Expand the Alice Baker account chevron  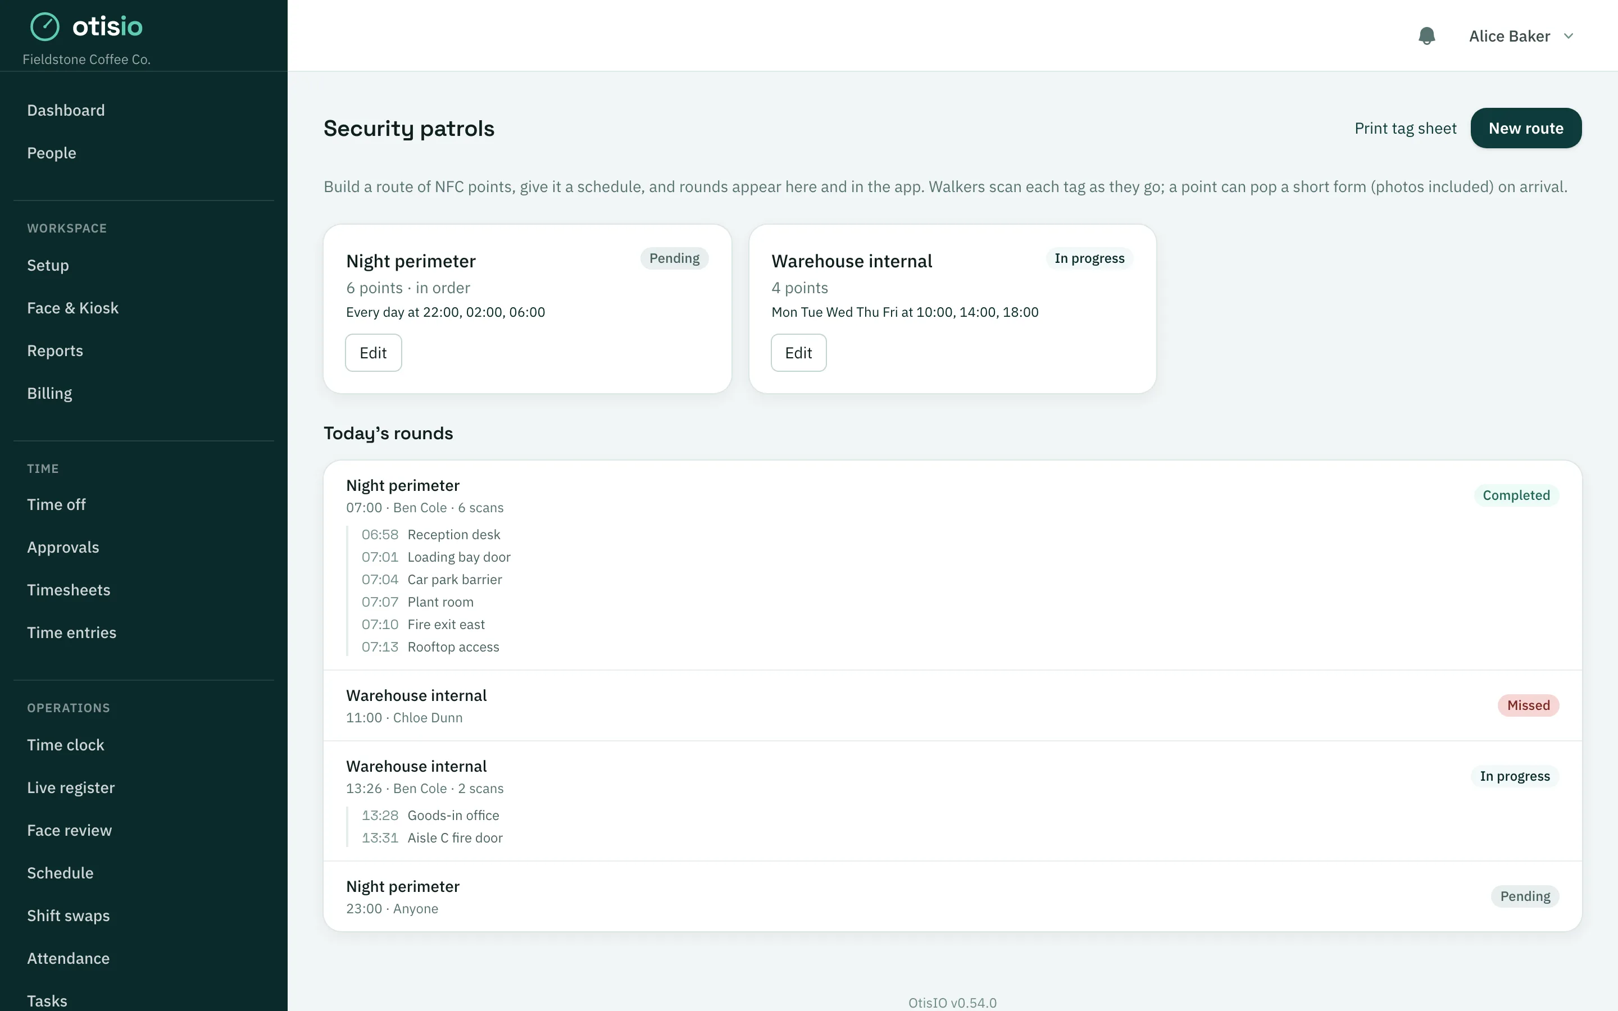coord(1569,36)
